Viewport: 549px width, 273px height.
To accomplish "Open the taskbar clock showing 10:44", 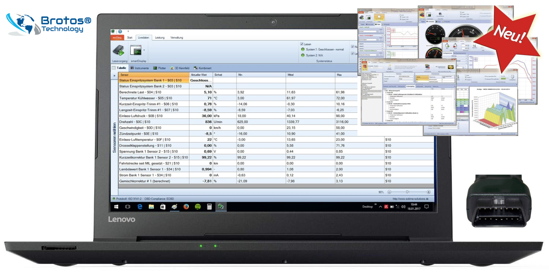I will click(413, 207).
